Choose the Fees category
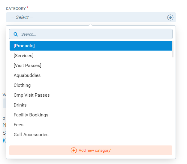This screenshot has height=164, width=187. (x=19, y=125)
